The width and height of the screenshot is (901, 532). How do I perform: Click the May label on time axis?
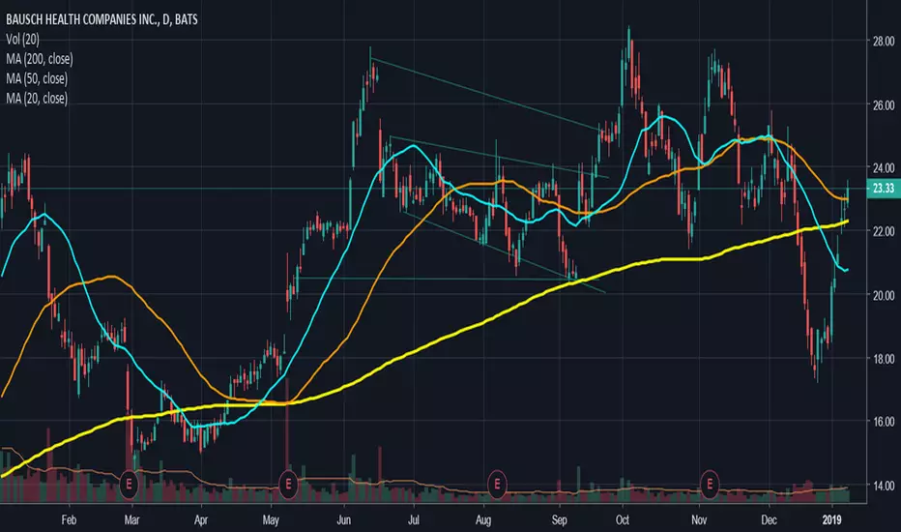[271, 520]
